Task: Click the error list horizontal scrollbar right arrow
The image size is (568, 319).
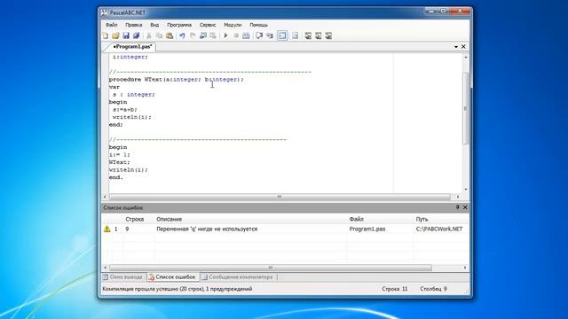Action: click(x=465, y=268)
